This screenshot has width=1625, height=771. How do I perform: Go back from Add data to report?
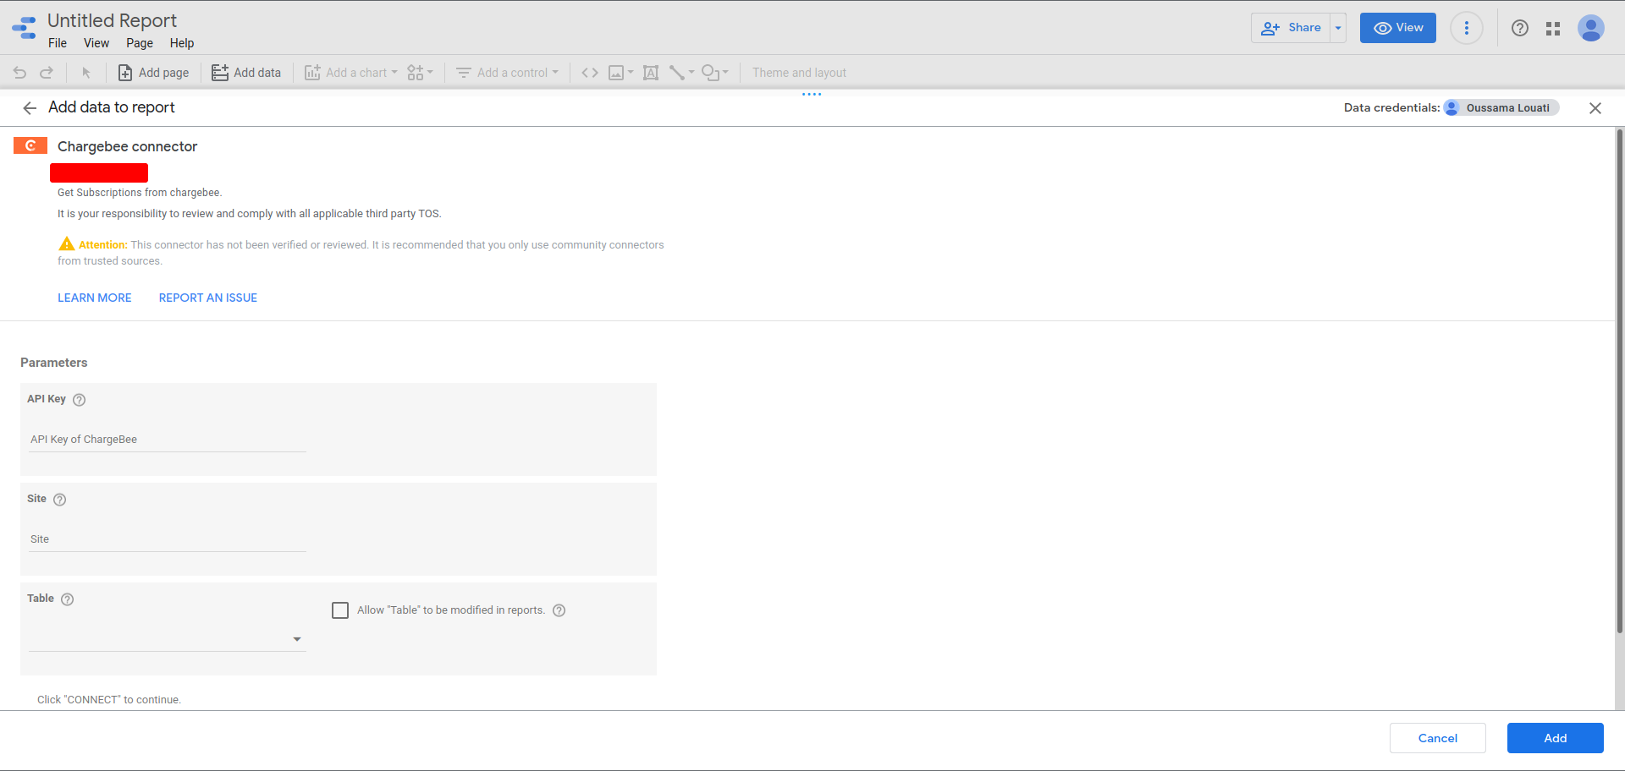(x=30, y=108)
